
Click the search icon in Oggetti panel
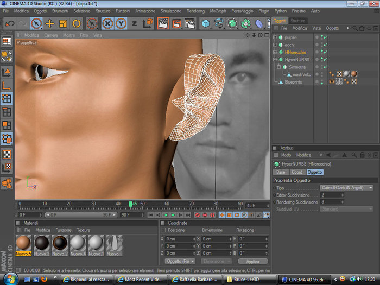point(354,28)
